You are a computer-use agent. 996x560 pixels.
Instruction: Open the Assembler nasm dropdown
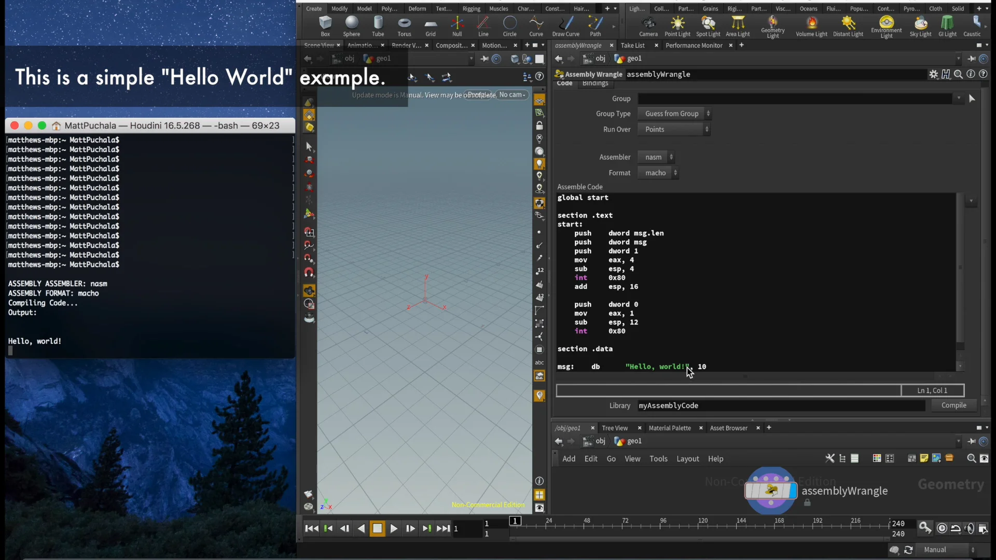(656, 157)
